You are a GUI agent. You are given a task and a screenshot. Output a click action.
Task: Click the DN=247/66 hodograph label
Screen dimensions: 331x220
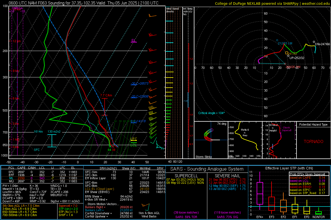[x=322, y=44]
